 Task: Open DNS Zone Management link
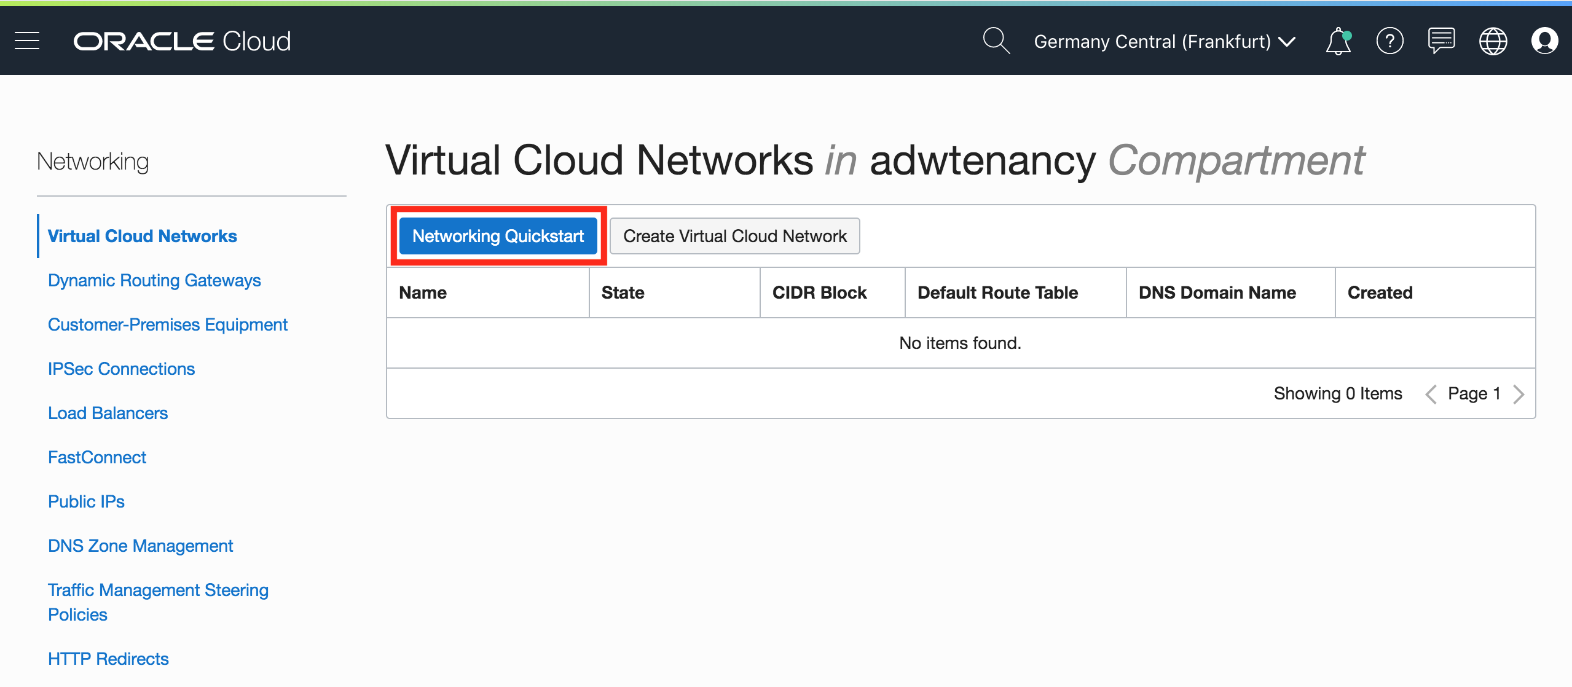(x=140, y=546)
